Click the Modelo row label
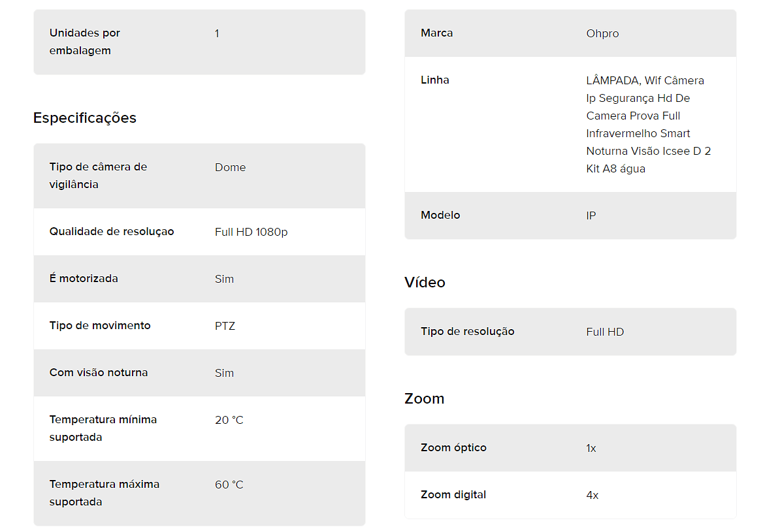 440,215
